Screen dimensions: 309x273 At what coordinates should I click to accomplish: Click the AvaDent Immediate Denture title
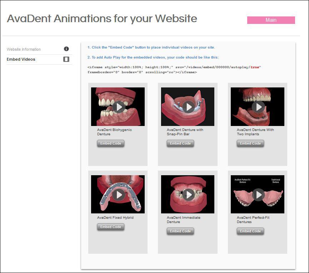[184, 220]
